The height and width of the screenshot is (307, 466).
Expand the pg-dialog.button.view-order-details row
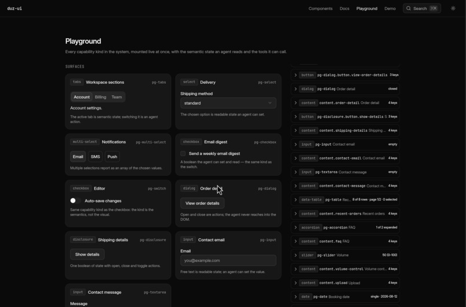(x=345, y=75)
